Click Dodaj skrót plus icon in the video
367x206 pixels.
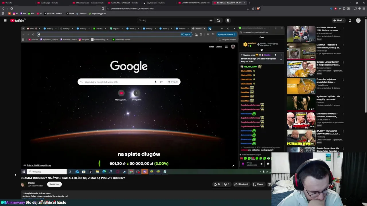pyautogui.click(x=137, y=93)
